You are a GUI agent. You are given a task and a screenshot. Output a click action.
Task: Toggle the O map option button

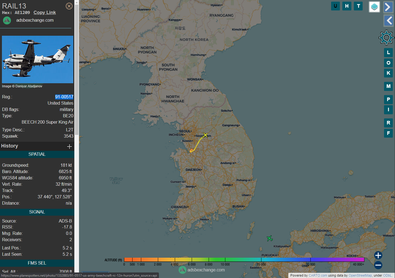(388, 63)
